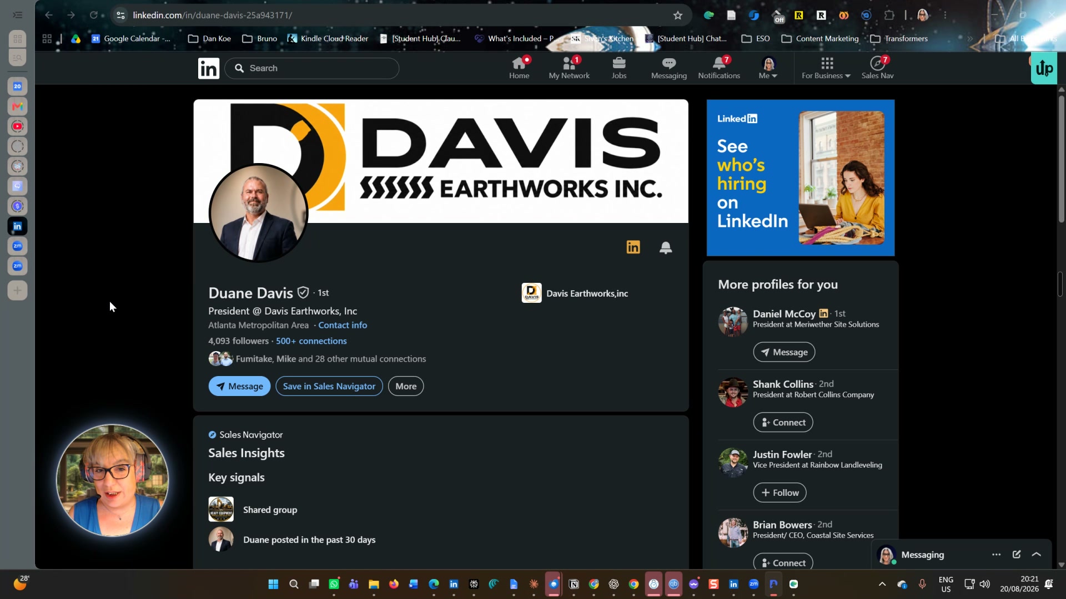1066x599 pixels.
Task: Open the Content Marketing bookmark folder
Action: click(x=820, y=39)
